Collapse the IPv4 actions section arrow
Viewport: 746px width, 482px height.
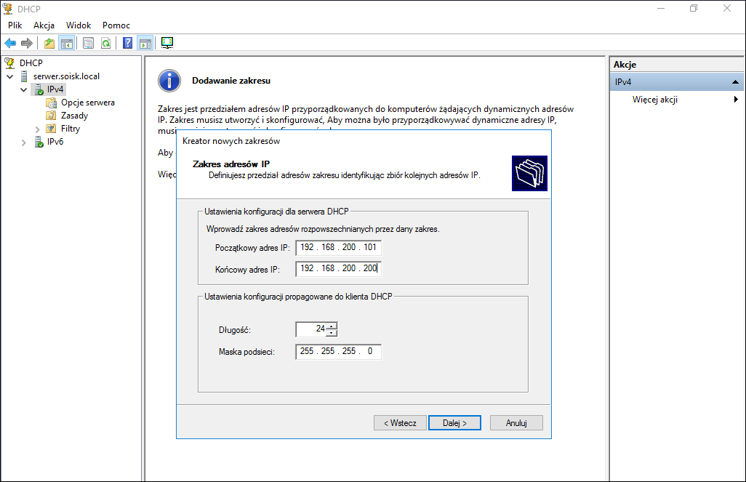[x=735, y=82]
